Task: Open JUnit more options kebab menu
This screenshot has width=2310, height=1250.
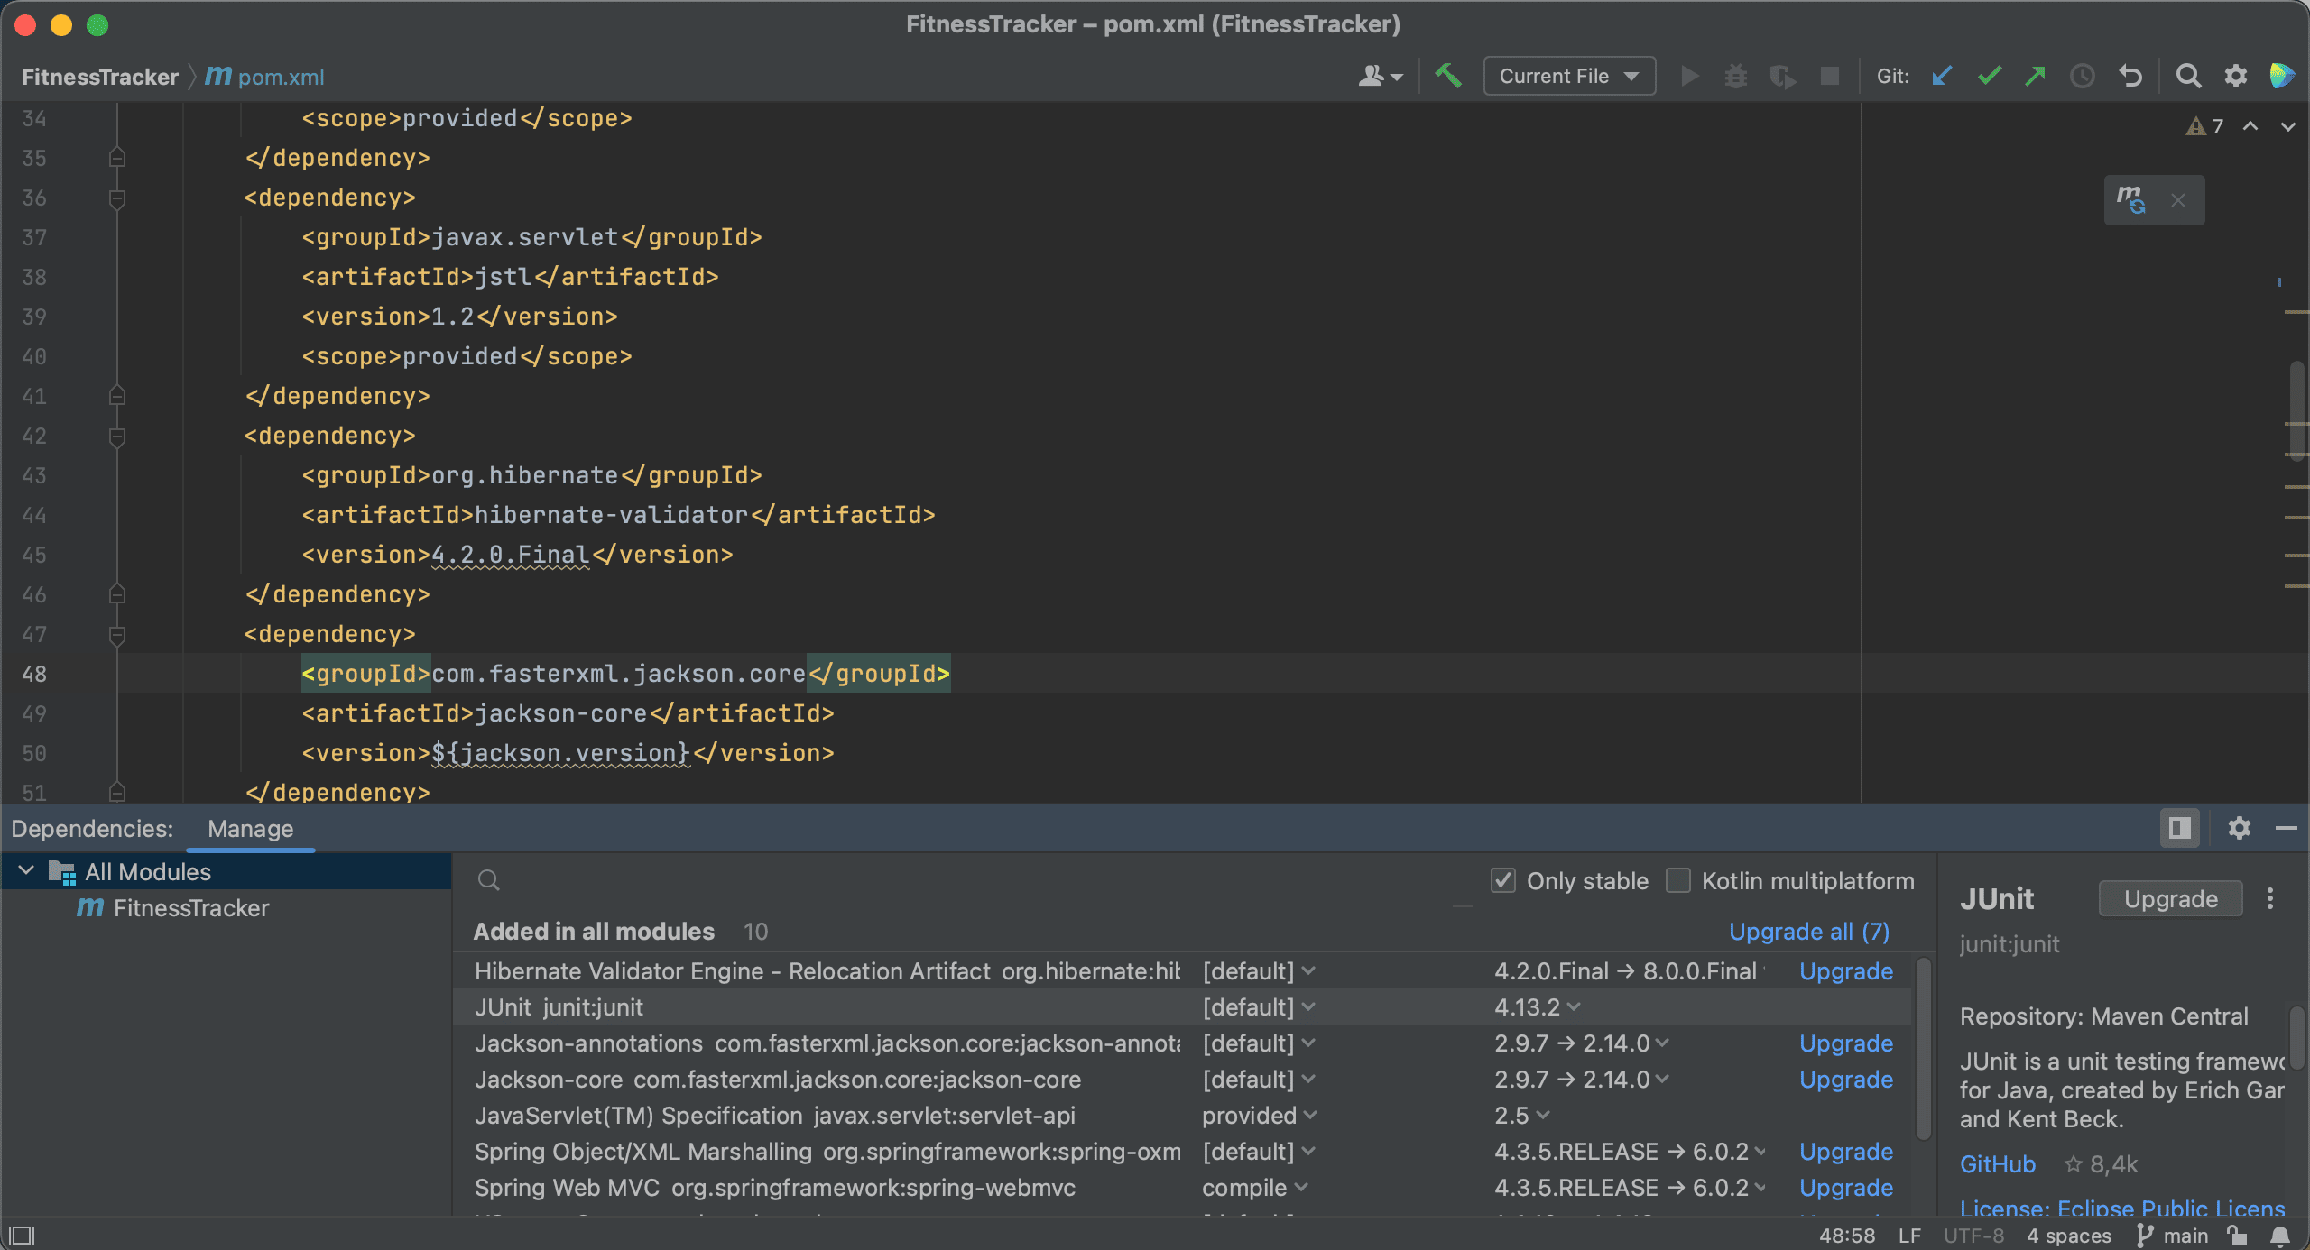Action: 2270,898
